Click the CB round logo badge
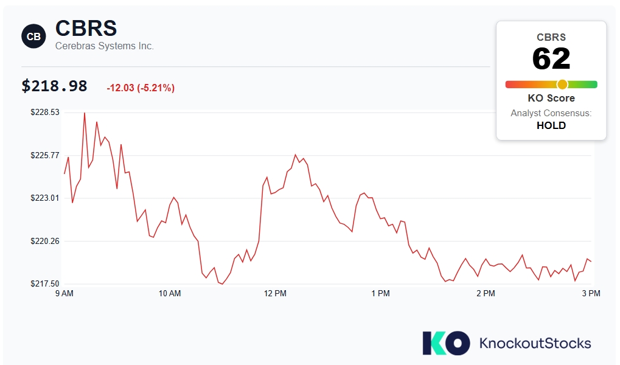The width and height of the screenshot is (620, 365). pos(33,36)
